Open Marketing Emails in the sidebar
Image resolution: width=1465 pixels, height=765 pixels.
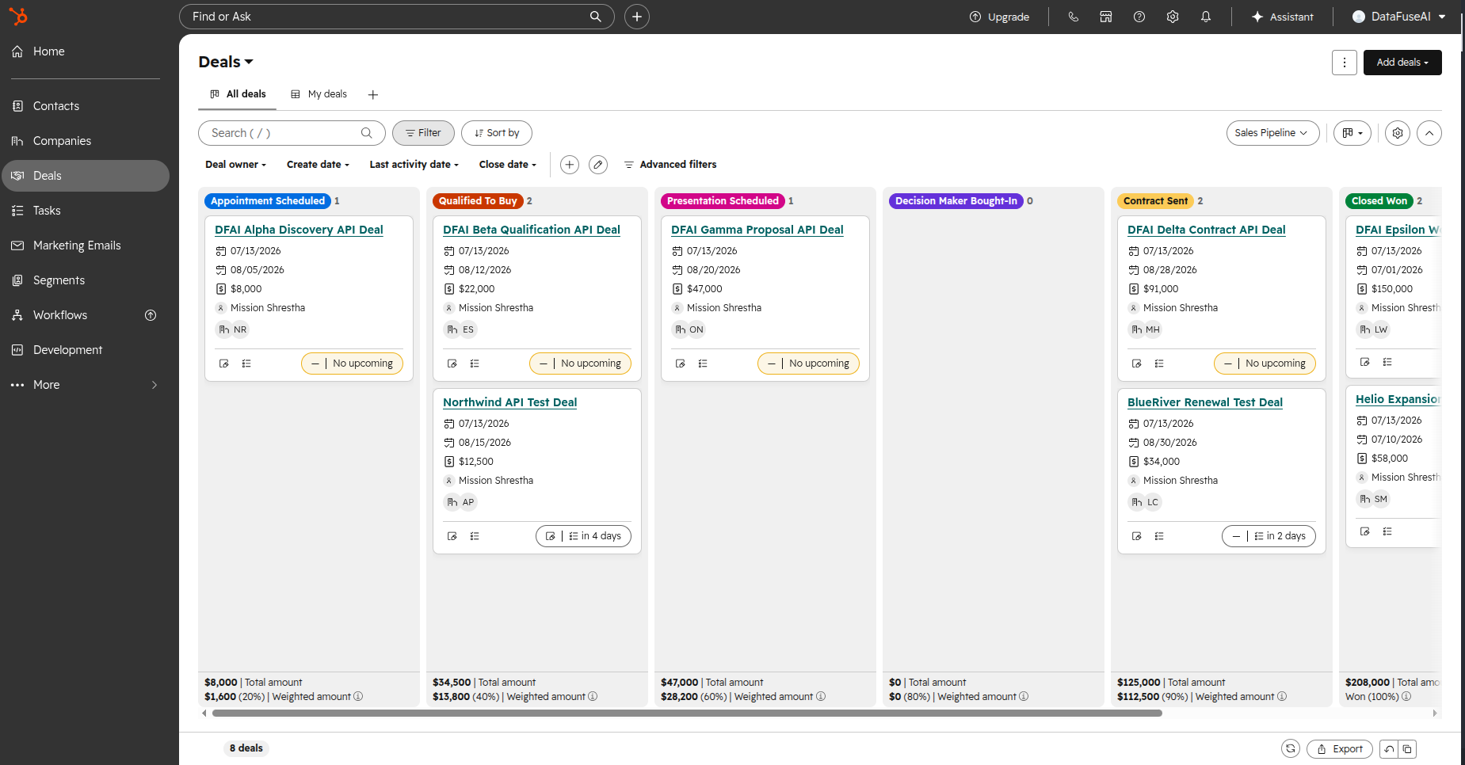point(86,245)
